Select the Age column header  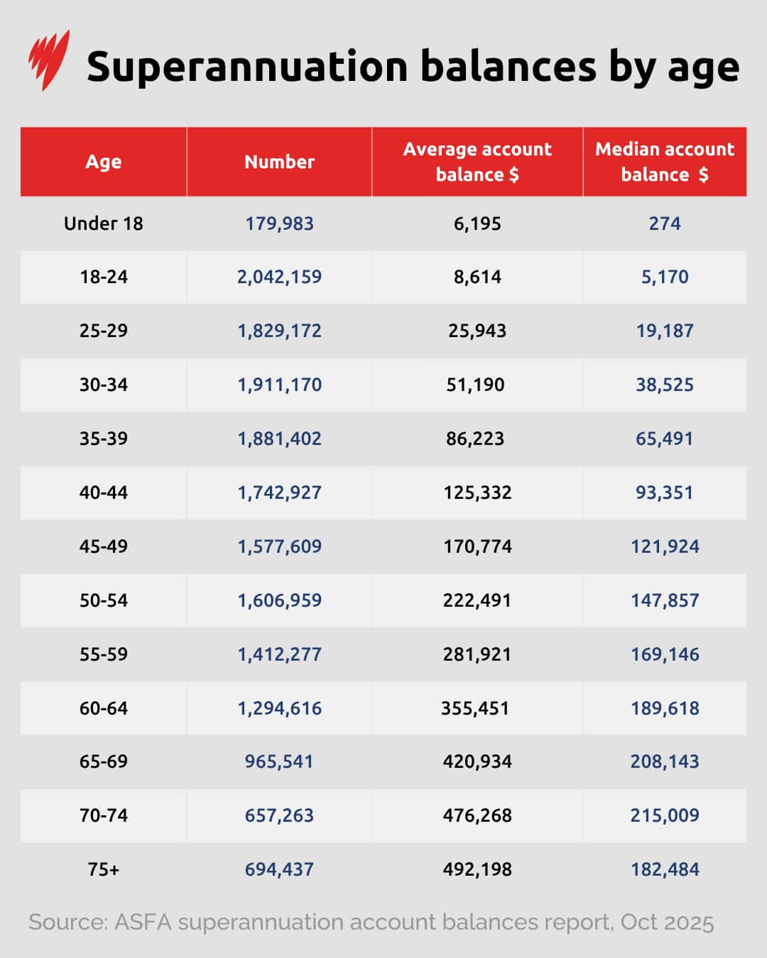coord(103,162)
